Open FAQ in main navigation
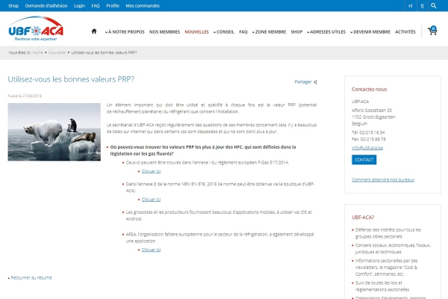The image size is (448, 299). (243, 31)
